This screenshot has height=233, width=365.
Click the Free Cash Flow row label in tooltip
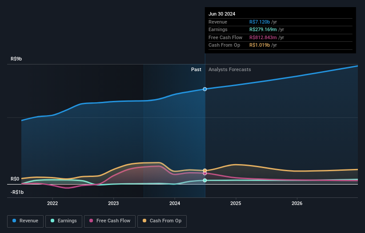(225, 37)
